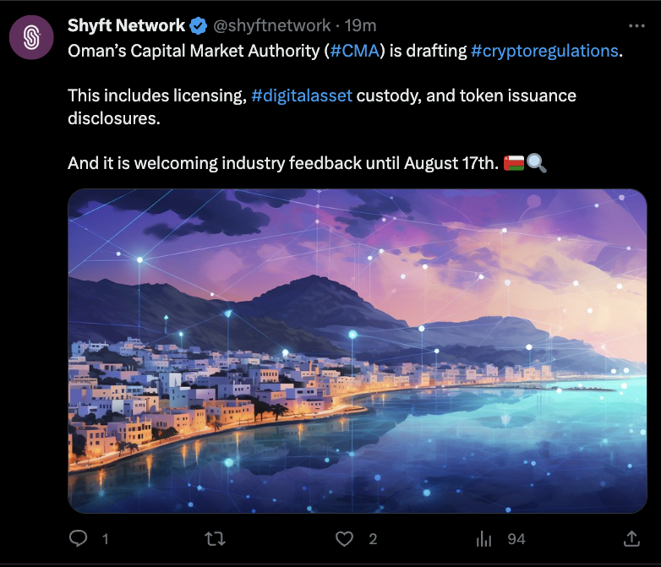Open the #CMA hashtag
The width and height of the screenshot is (661, 567).
click(352, 51)
